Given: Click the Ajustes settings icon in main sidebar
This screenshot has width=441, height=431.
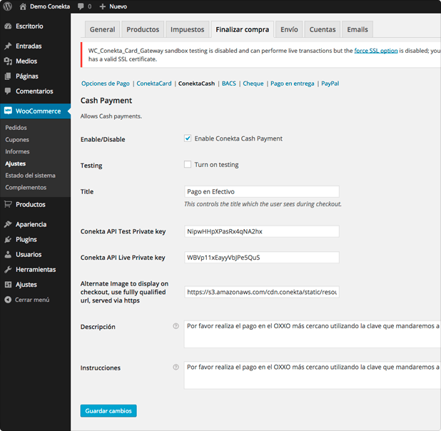Looking at the screenshot, I should coord(8,285).
